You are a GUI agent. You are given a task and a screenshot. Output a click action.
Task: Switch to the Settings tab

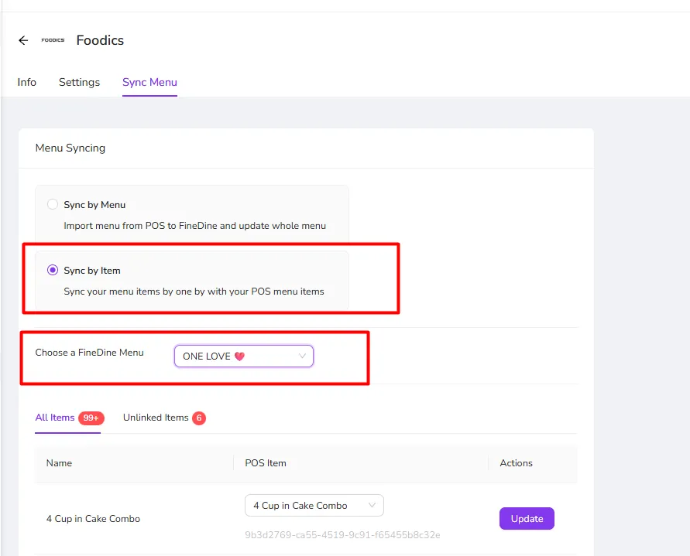(79, 82)
